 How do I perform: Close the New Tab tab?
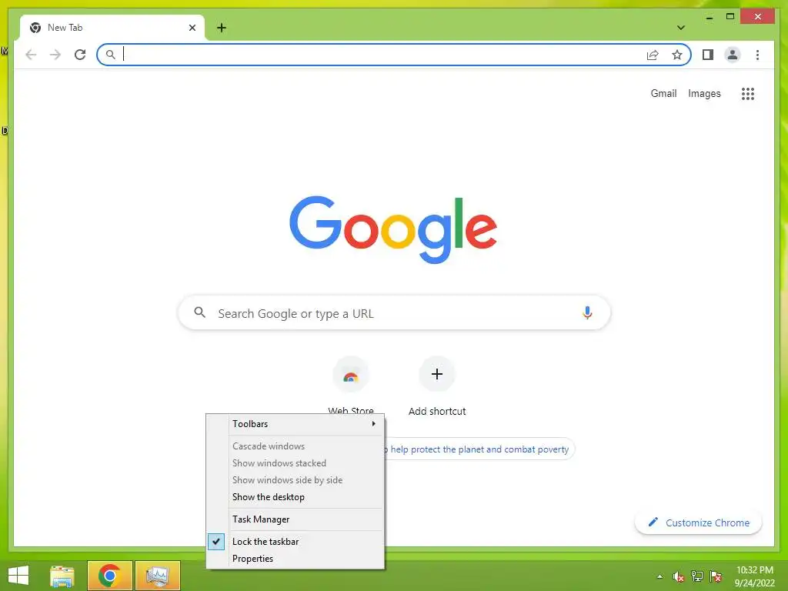click(192, 28)
